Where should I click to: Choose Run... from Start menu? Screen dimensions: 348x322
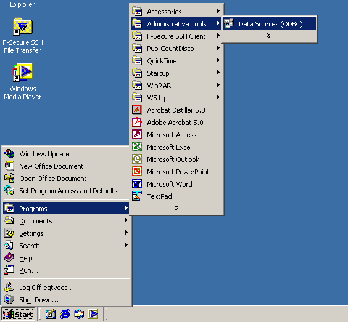[66, 270]
